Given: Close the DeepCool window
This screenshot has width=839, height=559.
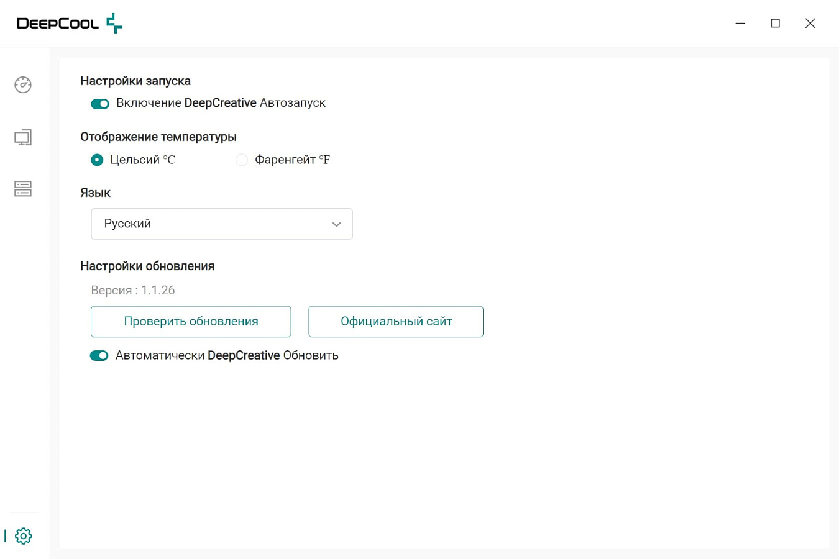Looking at the screenshot, I should point(810,24).
